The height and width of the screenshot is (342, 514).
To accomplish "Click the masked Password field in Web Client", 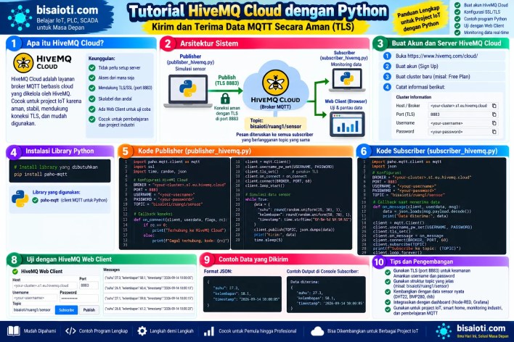I will [79, 298].
